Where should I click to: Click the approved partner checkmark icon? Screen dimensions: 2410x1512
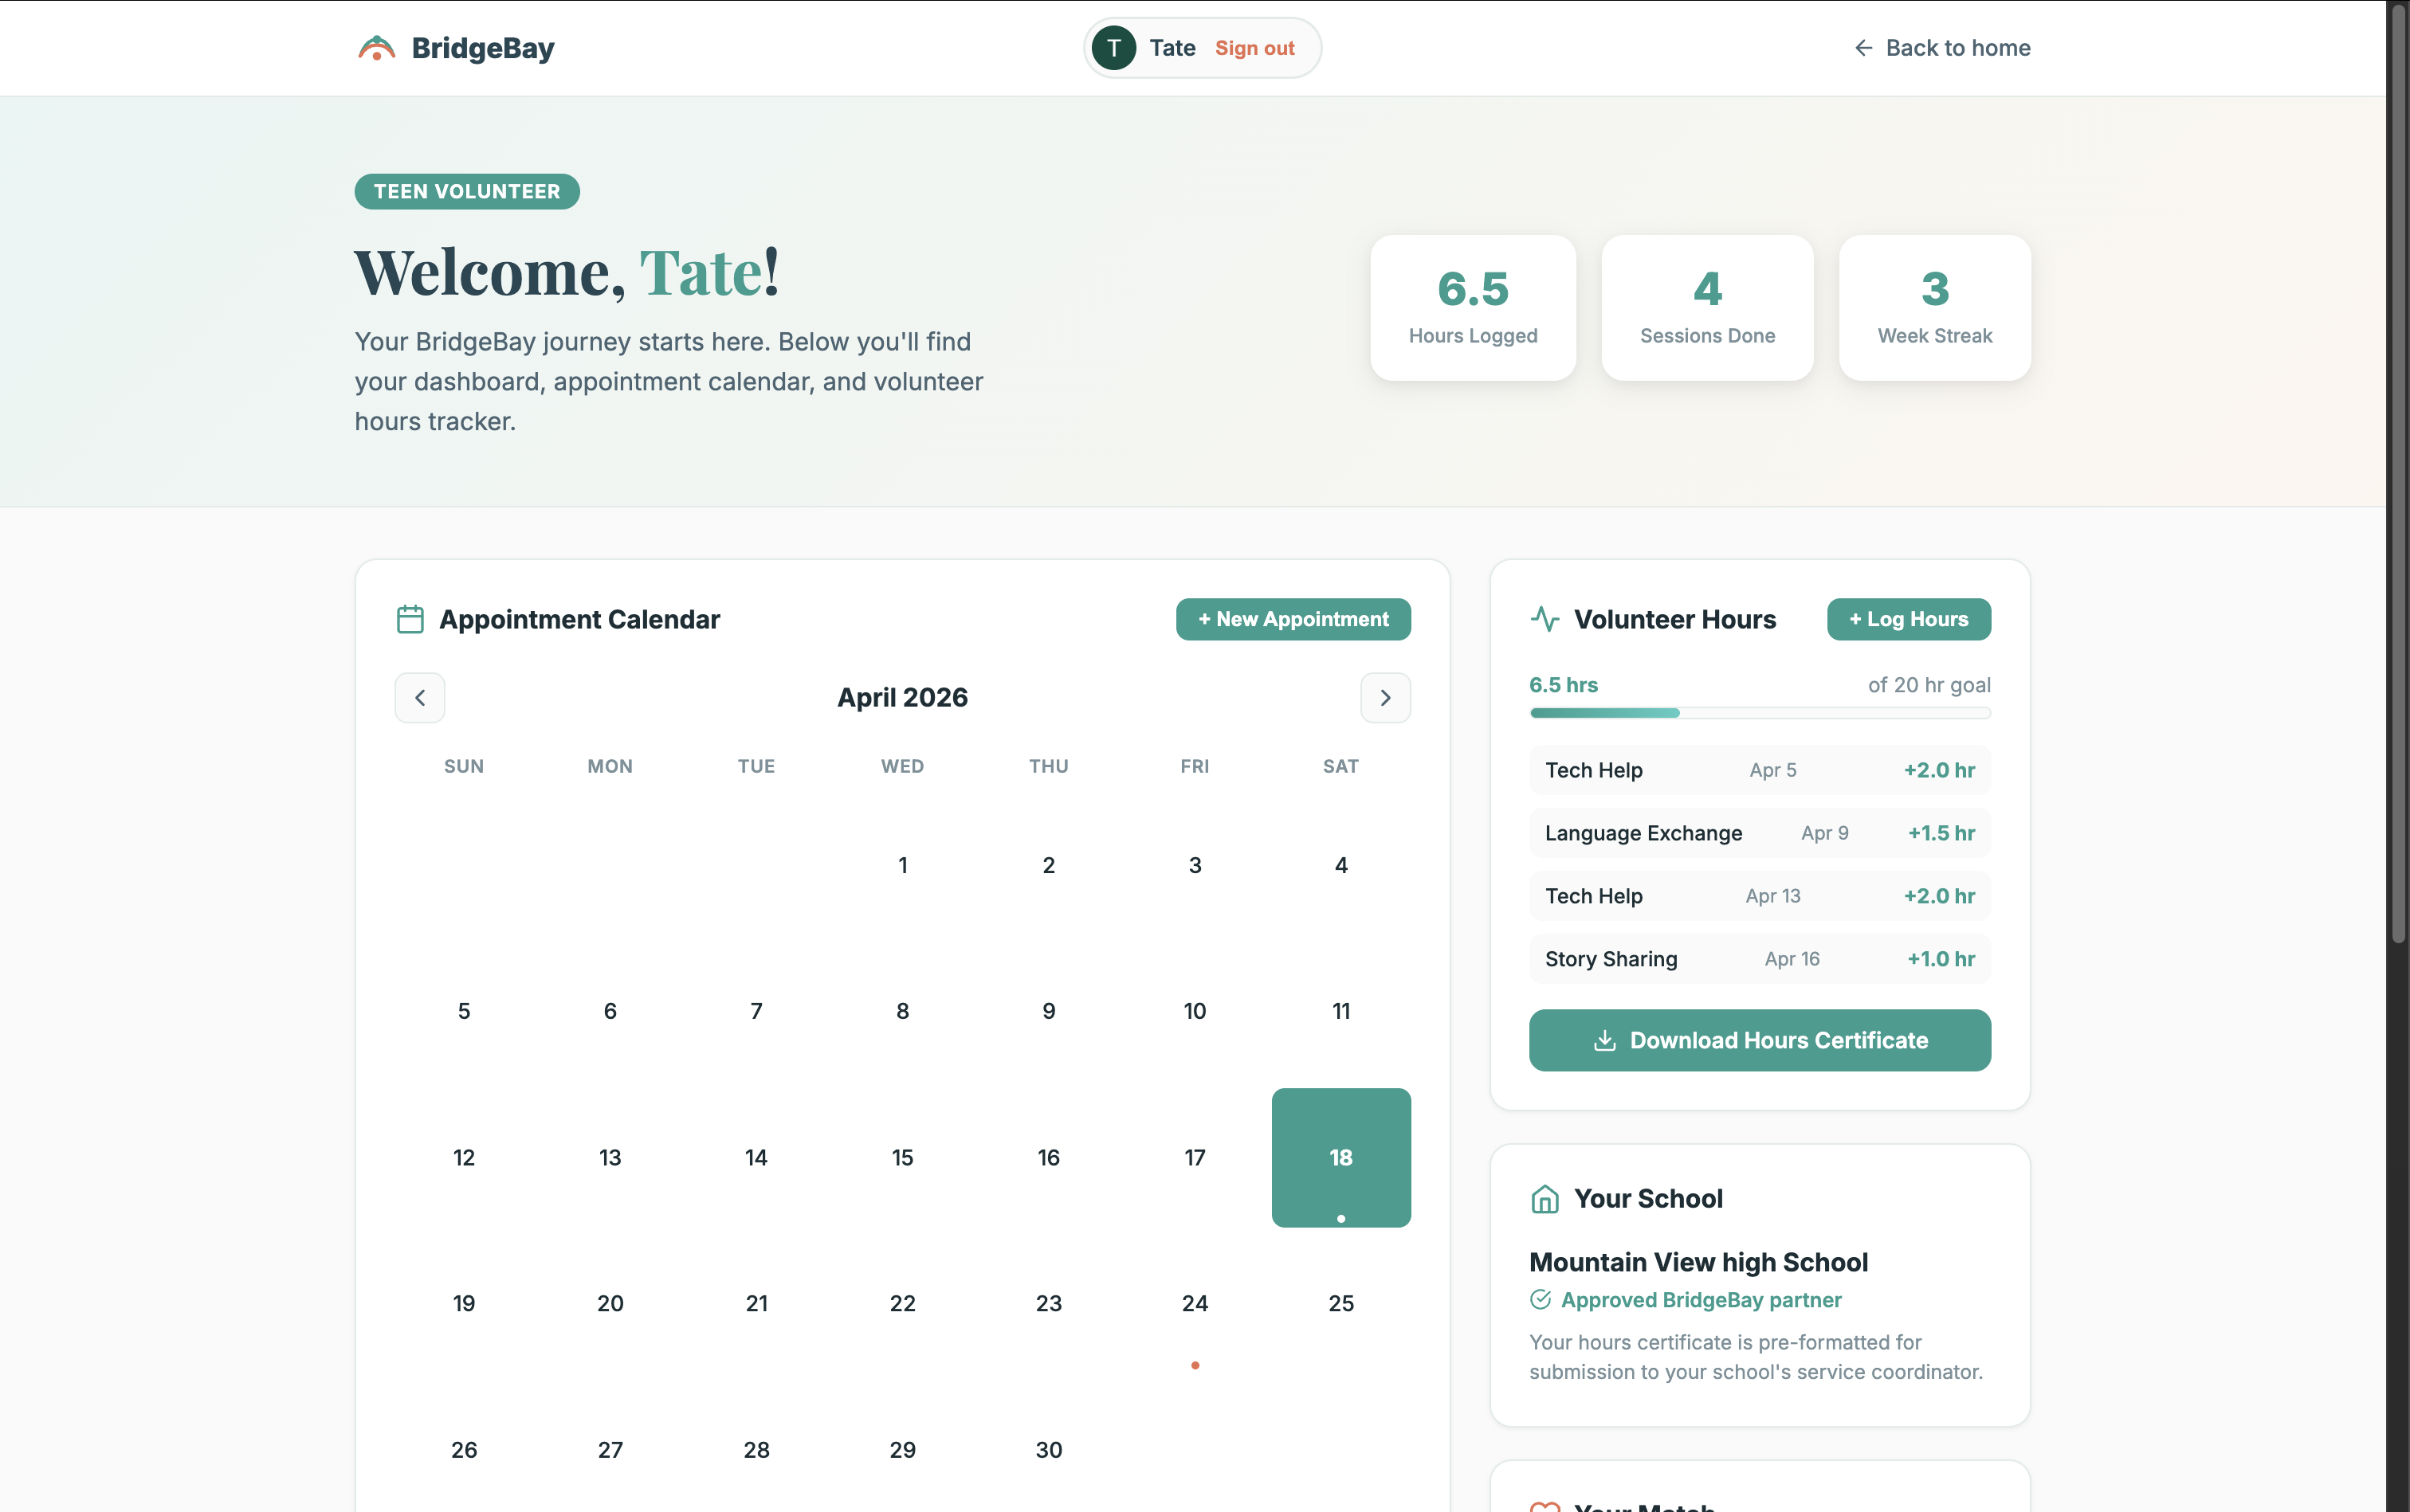tap(1541, 1299)
